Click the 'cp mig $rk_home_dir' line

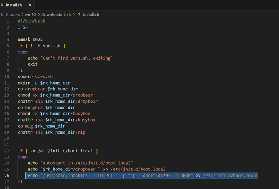click(42, 126)
